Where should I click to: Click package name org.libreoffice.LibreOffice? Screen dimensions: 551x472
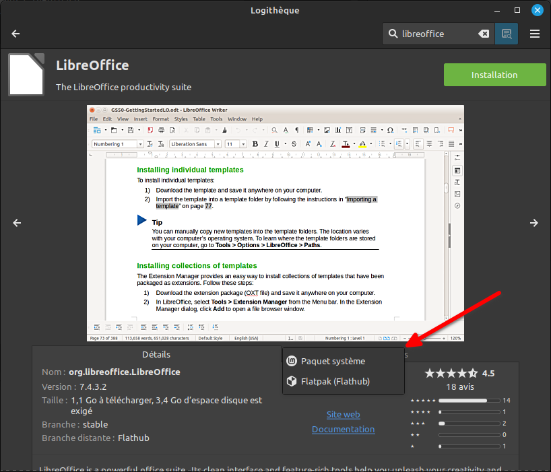click(125, 372)
